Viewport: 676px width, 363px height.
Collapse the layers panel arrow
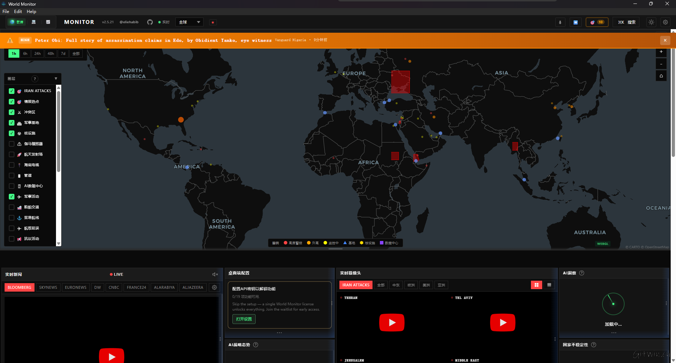click(56, 78)
